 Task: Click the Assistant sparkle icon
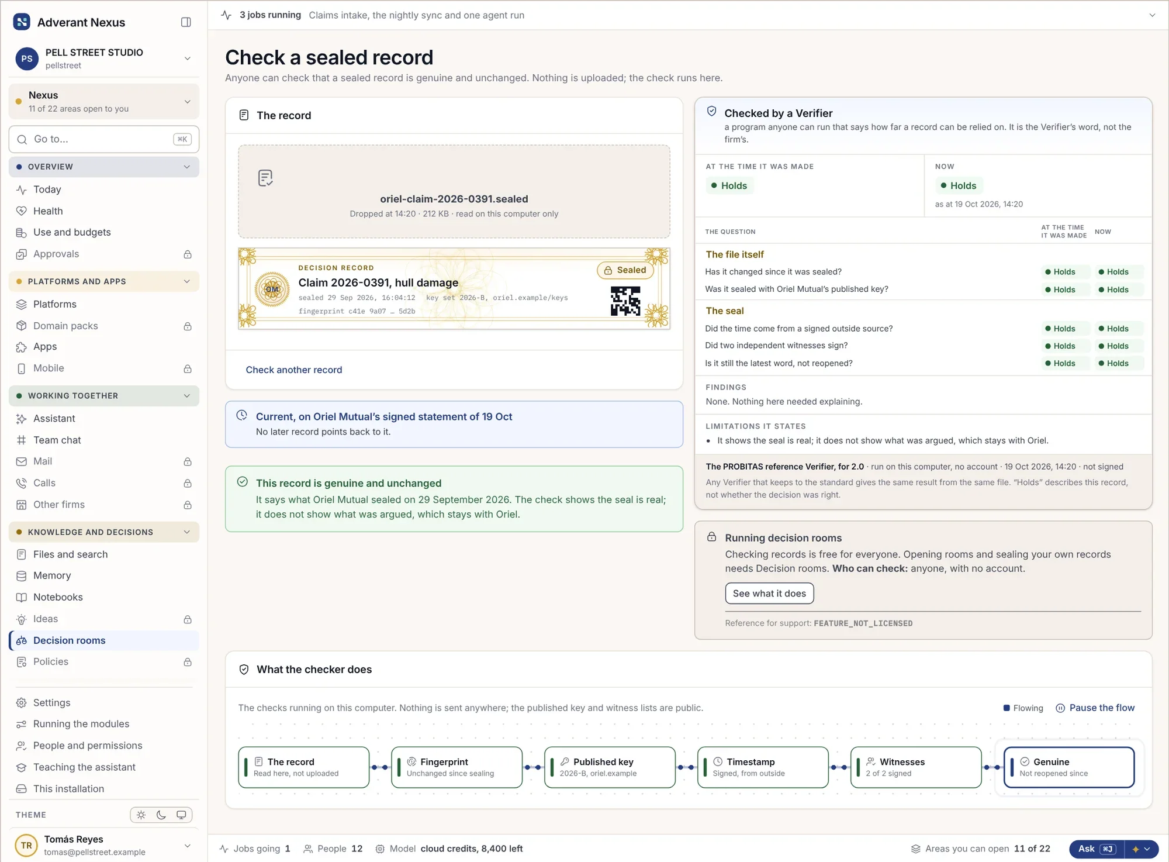[x=22, y=419]
